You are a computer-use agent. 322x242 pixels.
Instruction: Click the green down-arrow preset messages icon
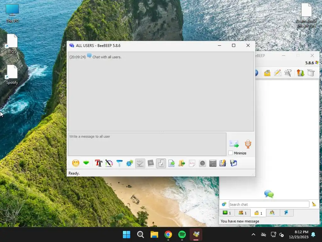click(86, 163)
